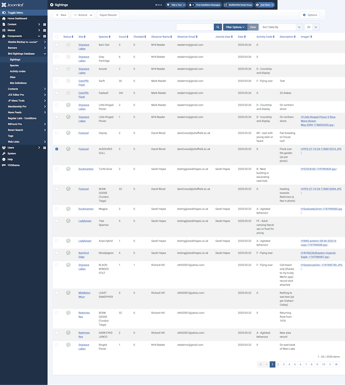Click the Export Results button
This screenshot has height=385, width=345.
pyautogui.click(x=108, y=15)
